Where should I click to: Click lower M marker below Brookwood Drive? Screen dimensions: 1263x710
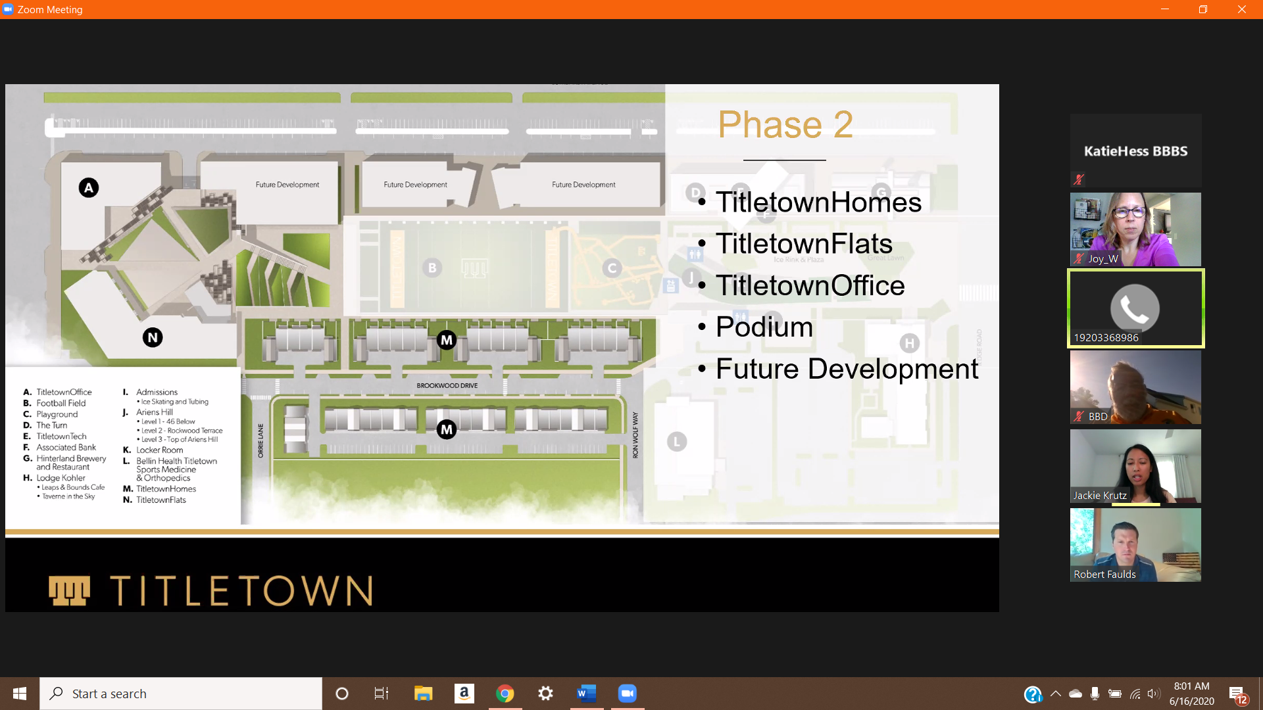pos(447,430)
